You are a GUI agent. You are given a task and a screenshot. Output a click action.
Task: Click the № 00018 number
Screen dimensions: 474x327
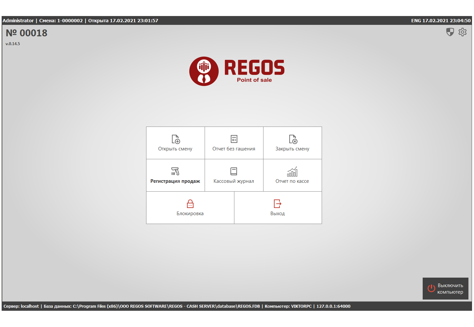click(26, 33)
